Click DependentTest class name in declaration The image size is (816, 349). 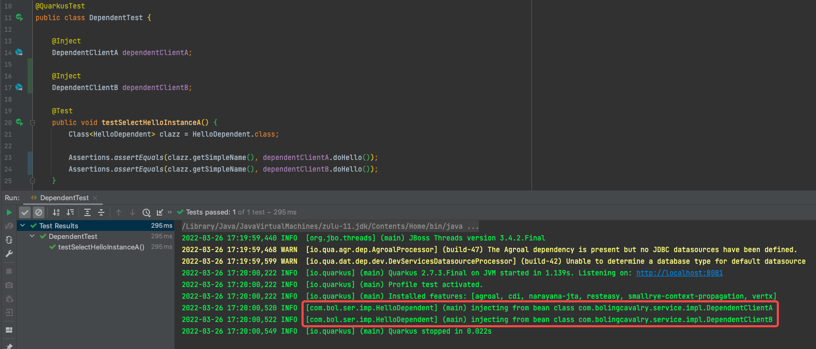(x=116, y=17)
